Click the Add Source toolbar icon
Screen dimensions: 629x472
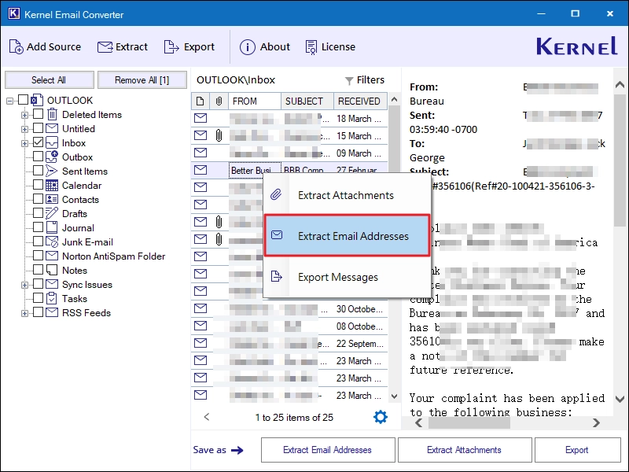click(x=16, y=47)
